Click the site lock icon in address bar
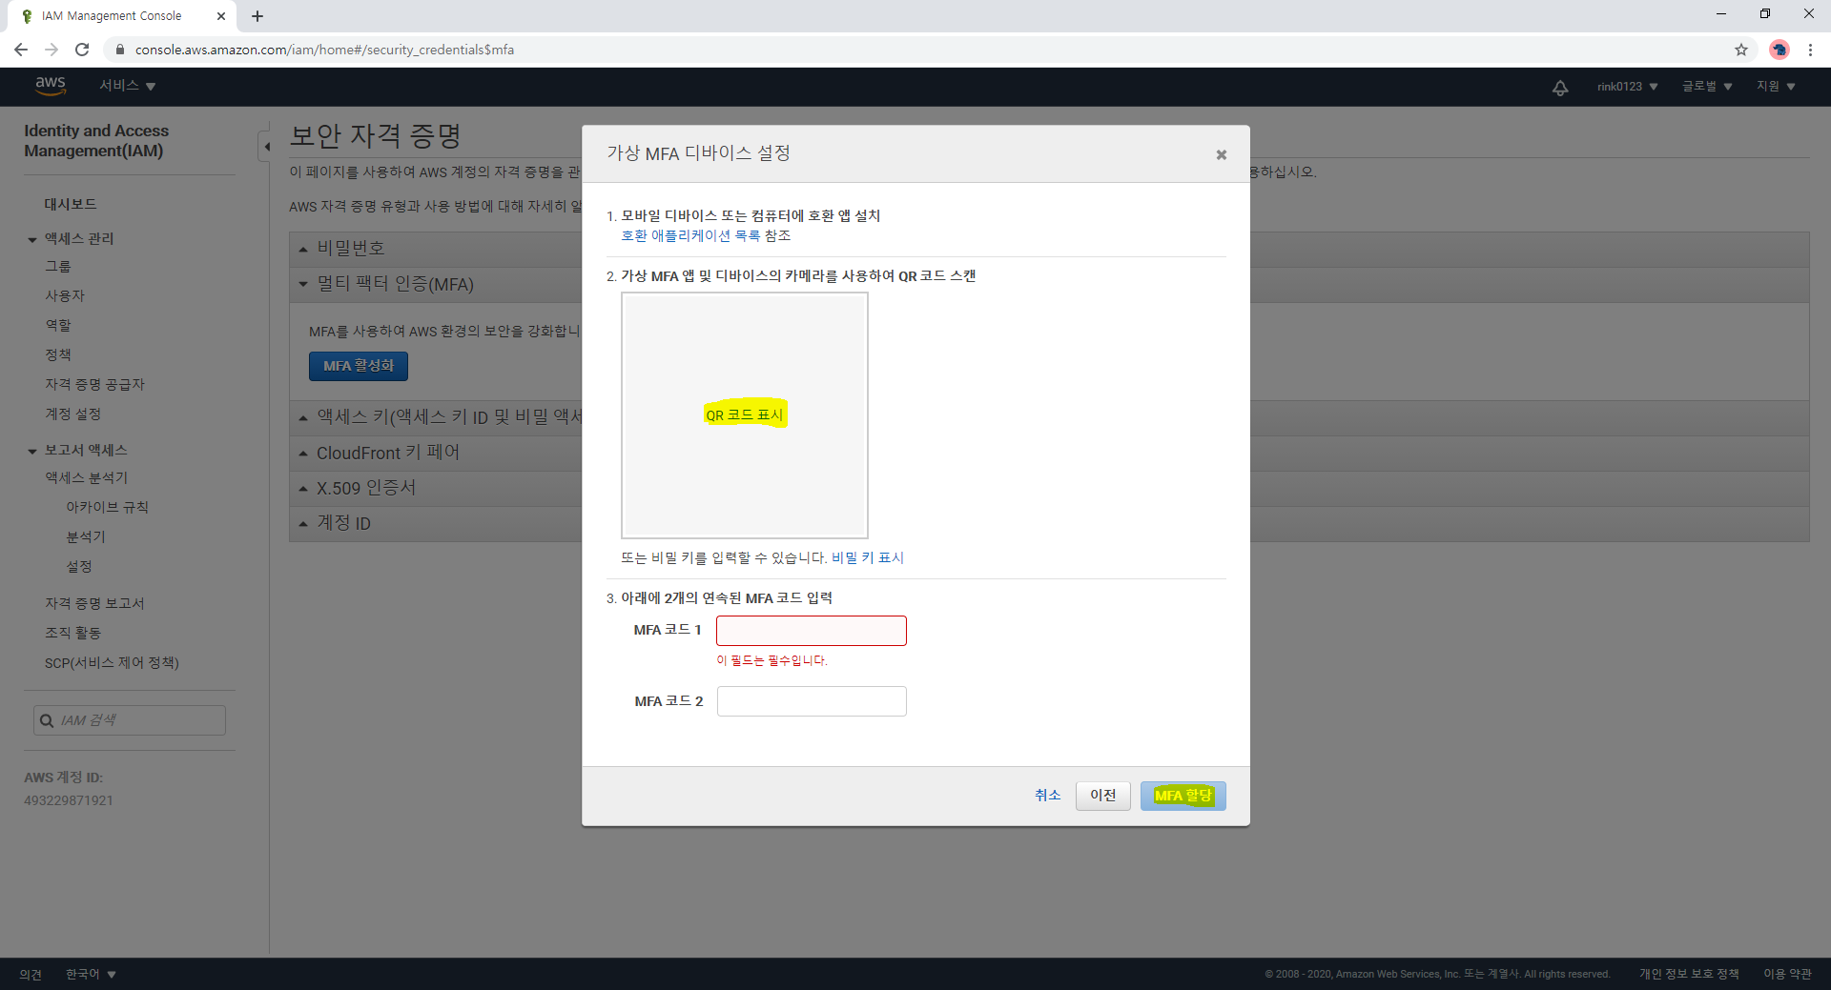This screenshot has width=1831, height=990. coord(119,50)
